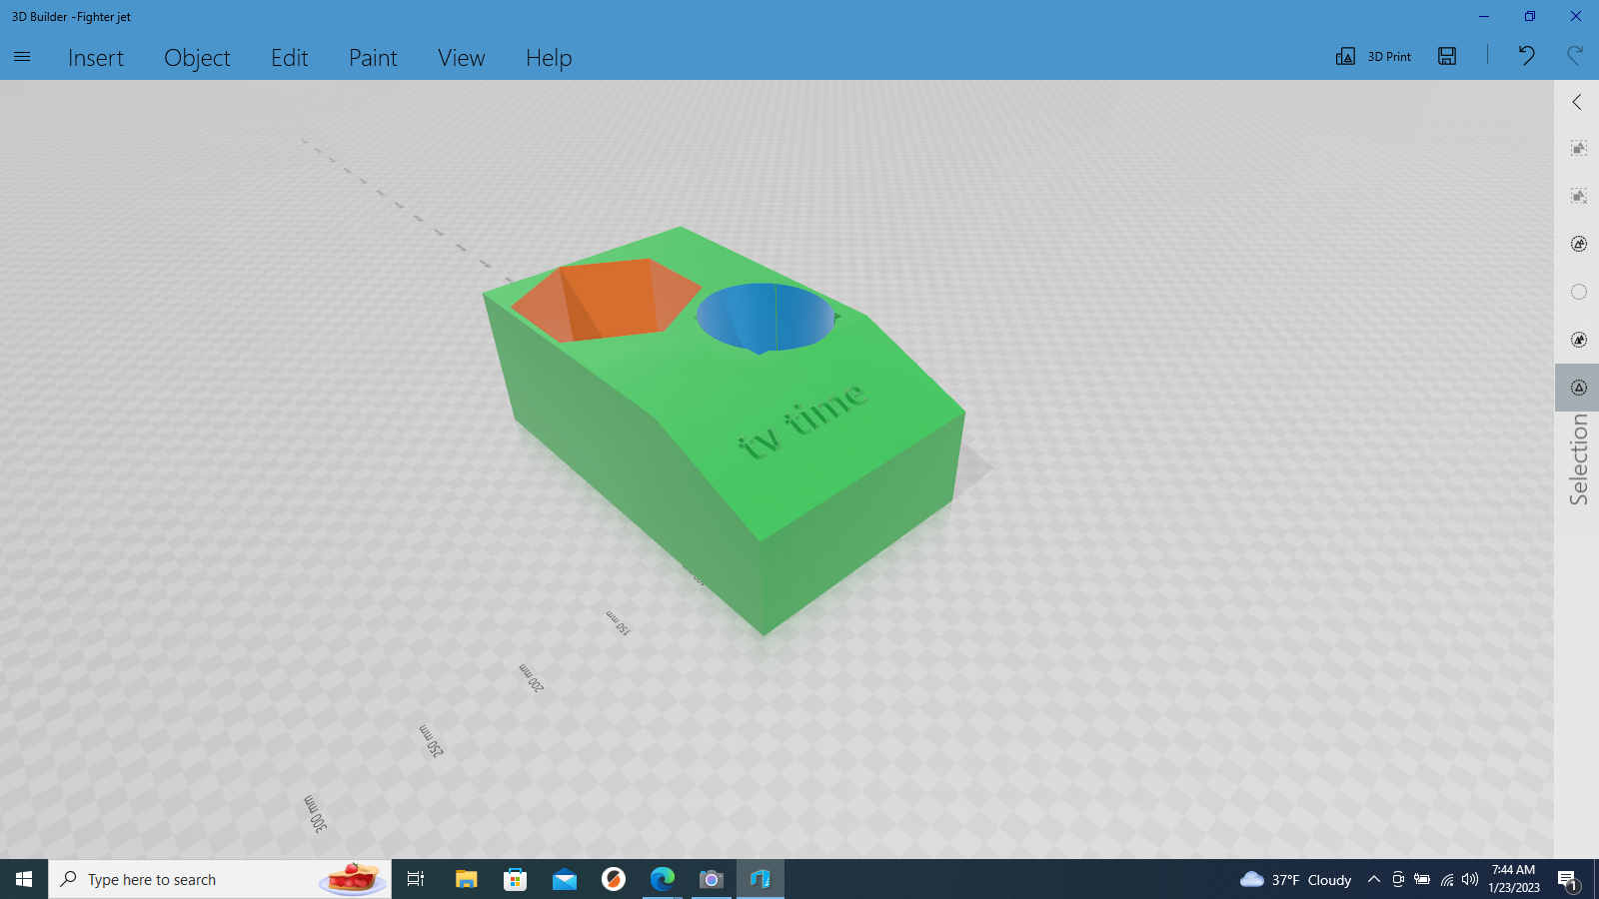1599x899 pixels.
Task: Open the View menu
Action: 461,58
